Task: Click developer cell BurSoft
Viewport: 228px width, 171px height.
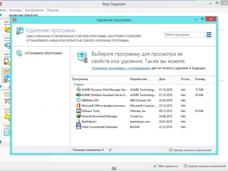Action: tap(135, 127)
